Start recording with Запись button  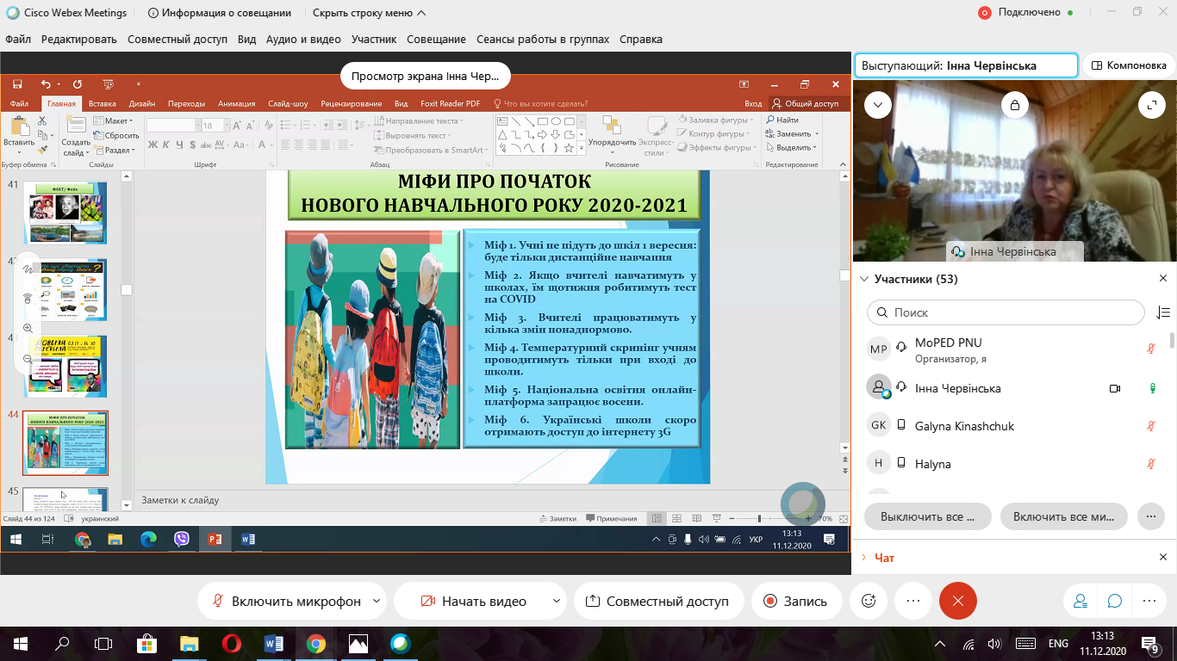(794, 602)
